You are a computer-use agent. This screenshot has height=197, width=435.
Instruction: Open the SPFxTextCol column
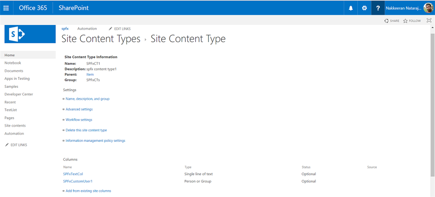73,174
